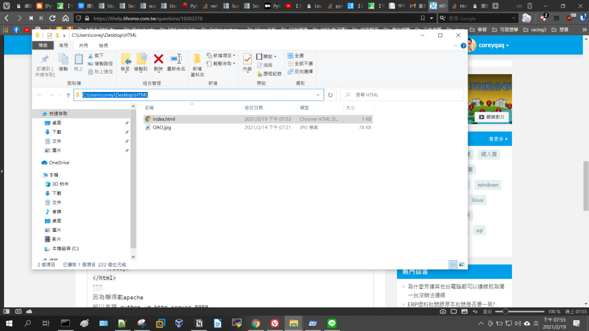589x331 pixels.
Task: Expand 輕鬆存取 easy access dropdown
Action: [221, 63]
